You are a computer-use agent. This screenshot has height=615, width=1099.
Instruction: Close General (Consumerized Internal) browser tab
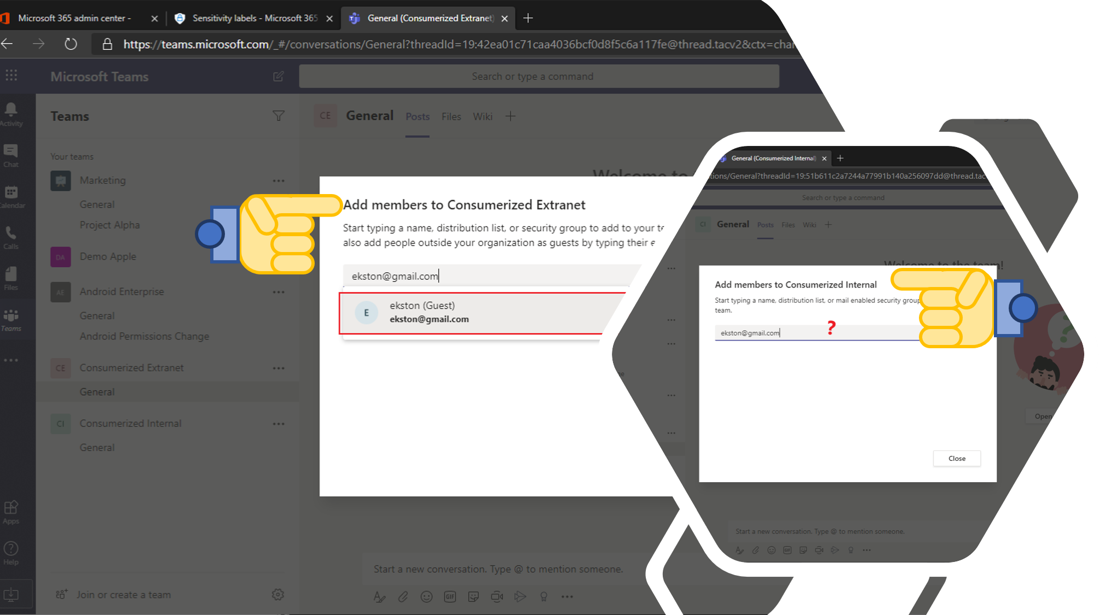click(x=824, y=159)
